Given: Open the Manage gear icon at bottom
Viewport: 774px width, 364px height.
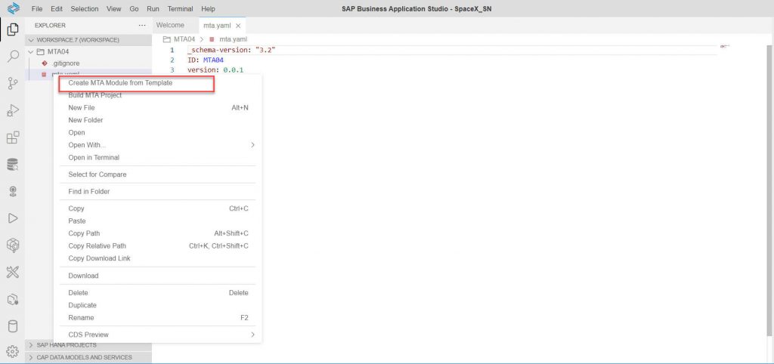Looking at the screenshot, I should click(x=13, y=352).
